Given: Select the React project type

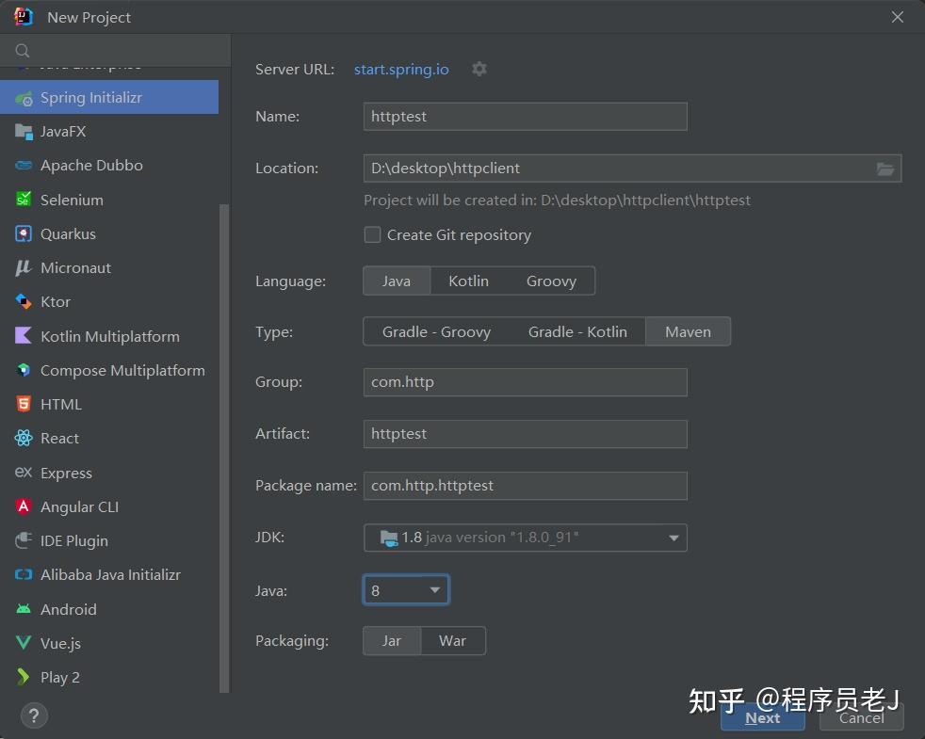Looking at the screenshot, I should pos(58,438).
